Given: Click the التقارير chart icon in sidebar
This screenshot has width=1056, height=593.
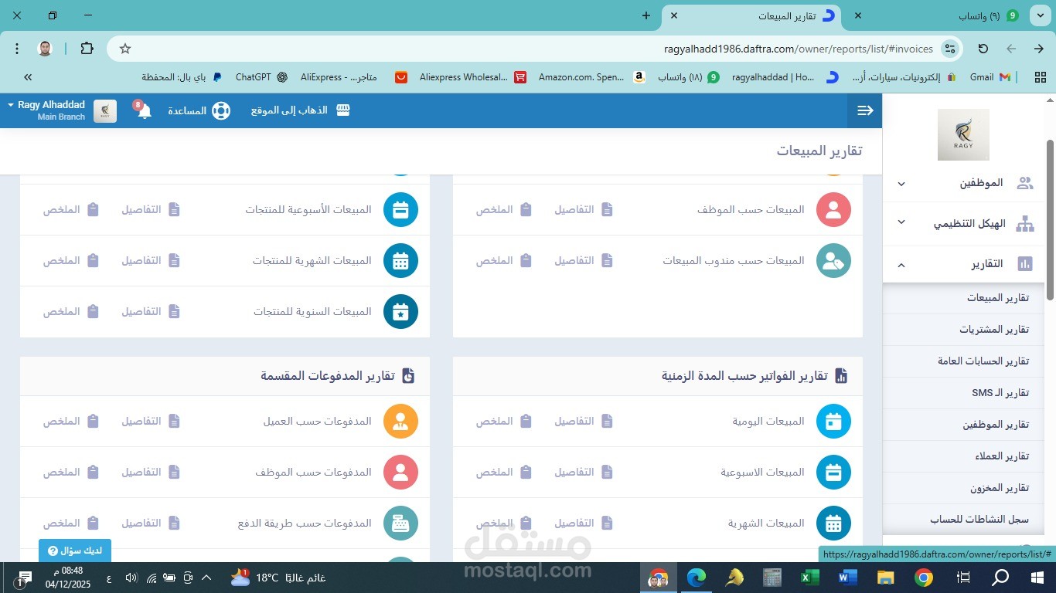Looking at the screenshot, I should pyautogui.click(x=1025, y=264).
